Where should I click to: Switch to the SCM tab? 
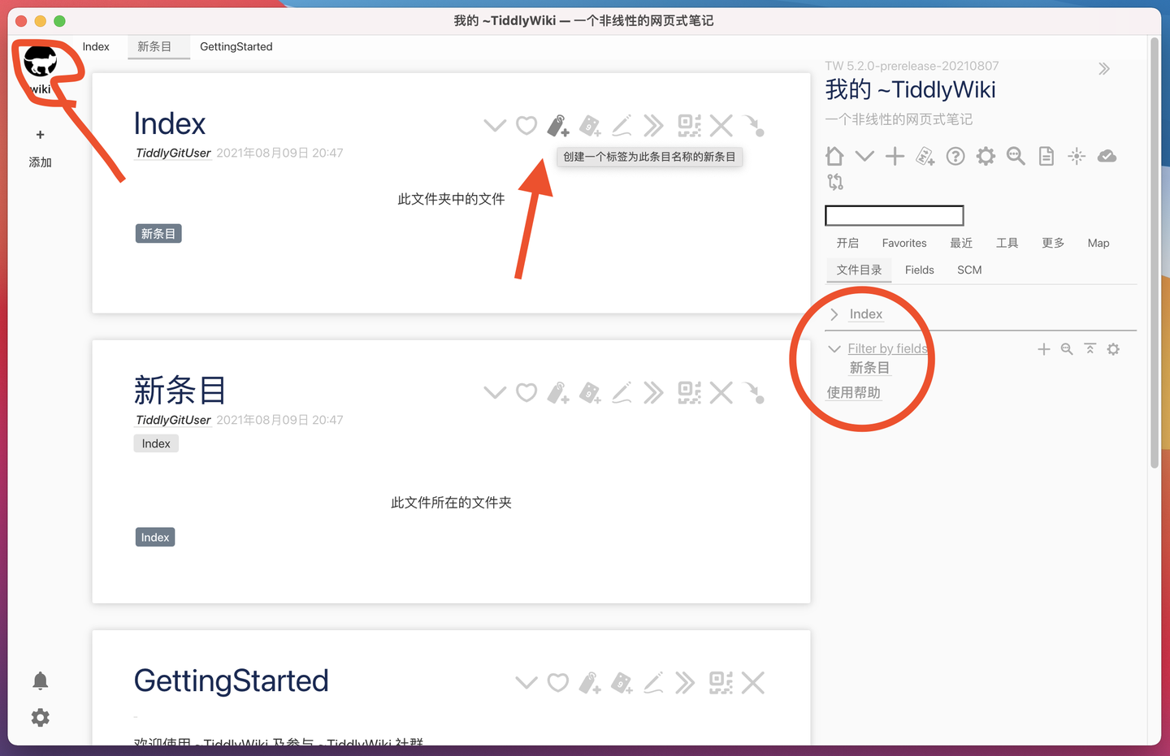click(968, 270)
